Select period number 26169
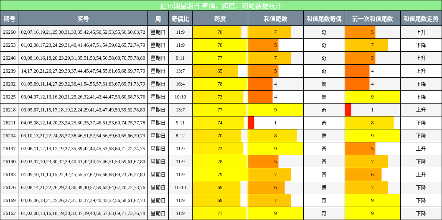Viewport: 442px width, 220px height. 9,200
